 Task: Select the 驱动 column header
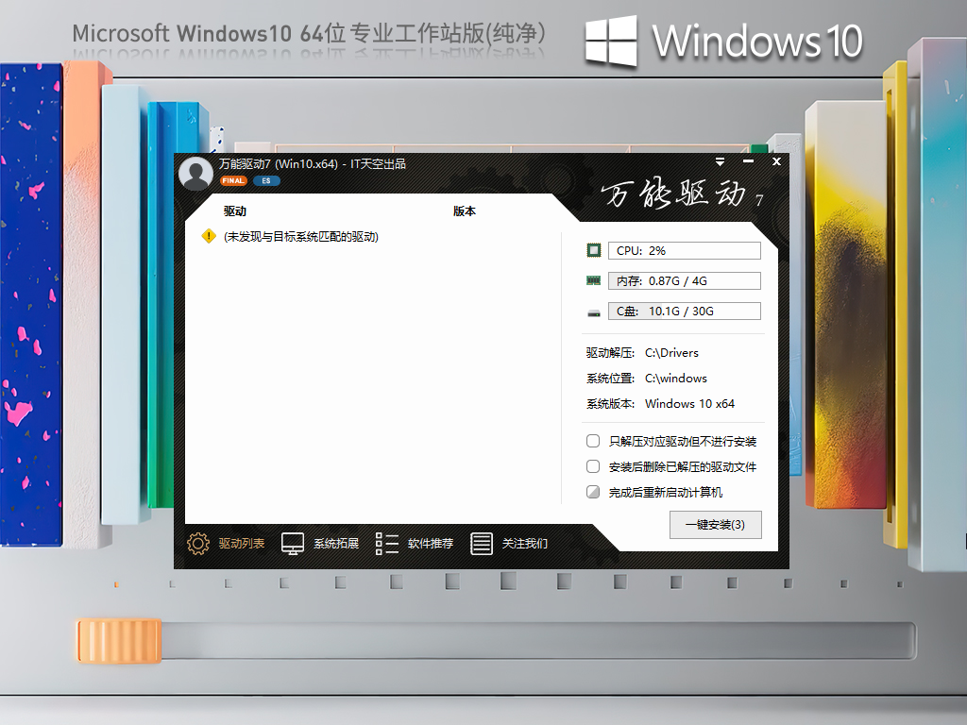pos(233,211)
